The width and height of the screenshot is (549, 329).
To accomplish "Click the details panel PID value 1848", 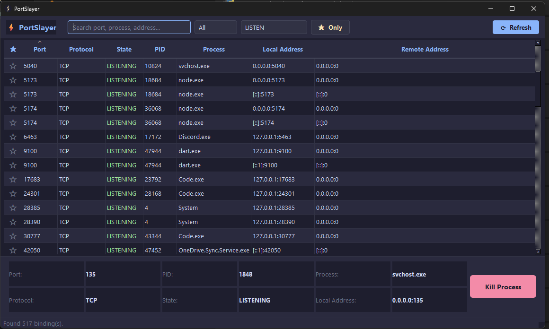I will pos(246,274).
